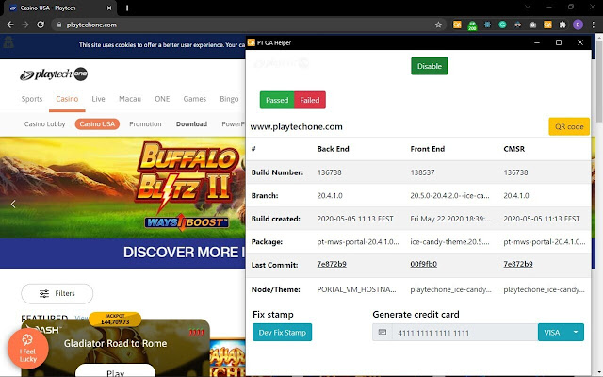Open the Bingo tab

point(229,99)
